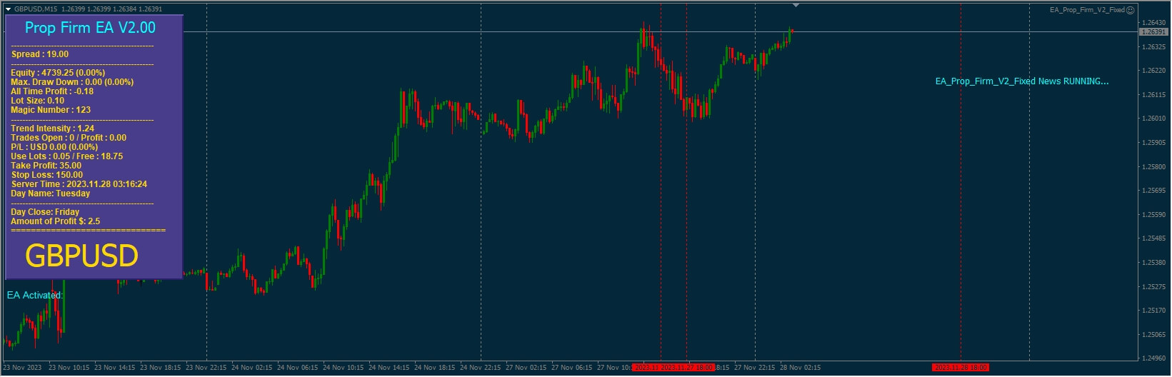The height and width of the screenshot is (377, 1172).
Task: Click the Expert Advisor smiley face icon
Action: coord(1131,10)
